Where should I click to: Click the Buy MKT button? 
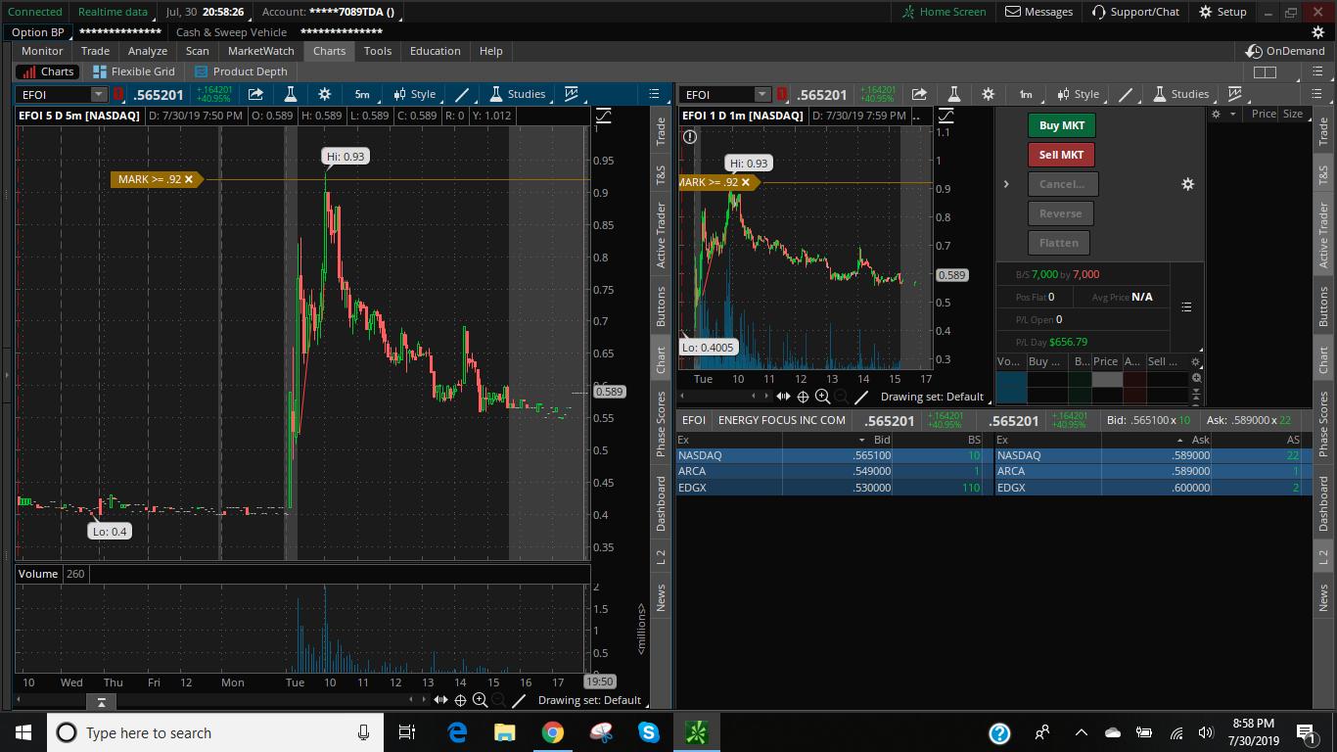tap(1061, 125)
